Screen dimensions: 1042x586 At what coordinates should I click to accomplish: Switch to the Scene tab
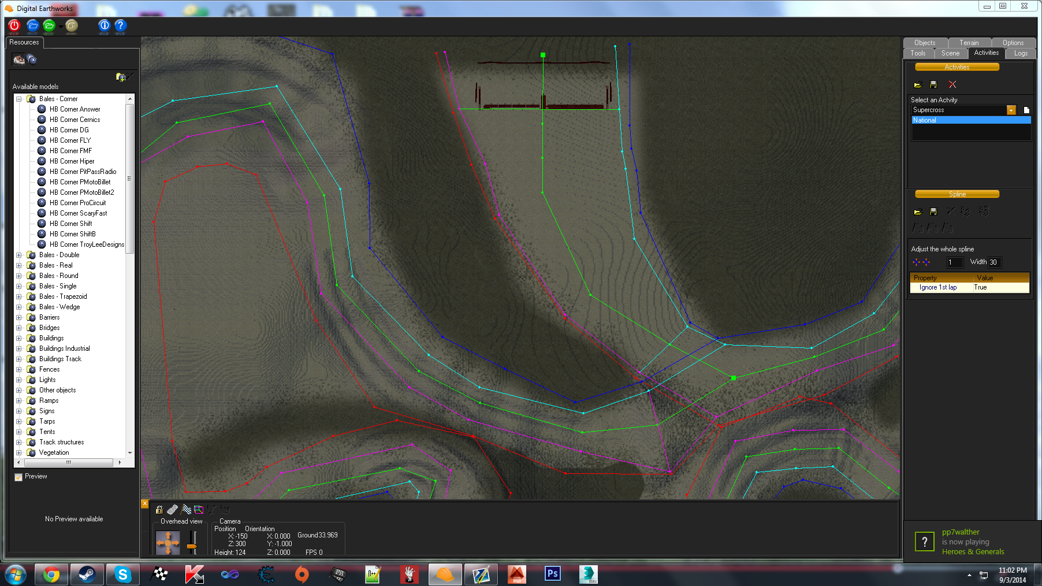click(x=950, y=53)
